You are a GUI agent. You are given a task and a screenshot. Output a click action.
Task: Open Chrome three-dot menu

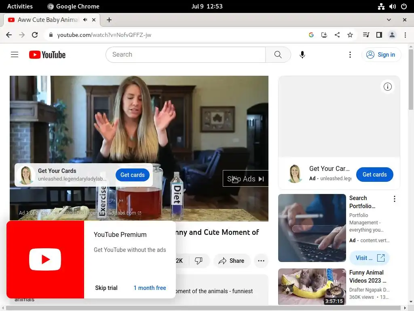405,35
